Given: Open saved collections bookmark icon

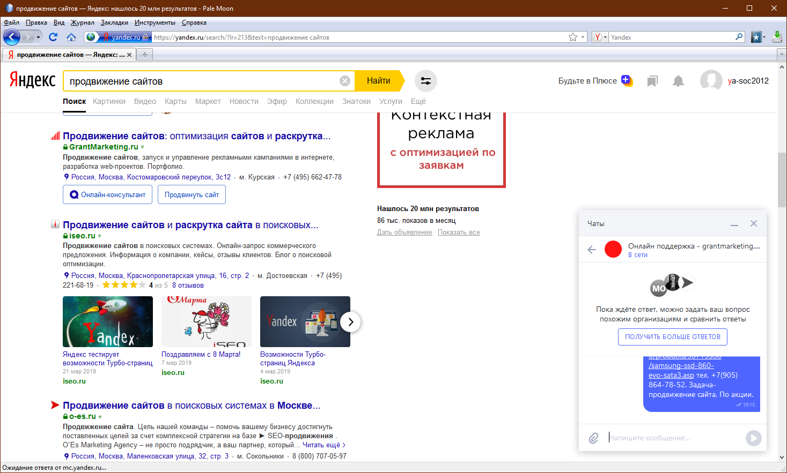Looking at the screenshot, I should point(652,81).
